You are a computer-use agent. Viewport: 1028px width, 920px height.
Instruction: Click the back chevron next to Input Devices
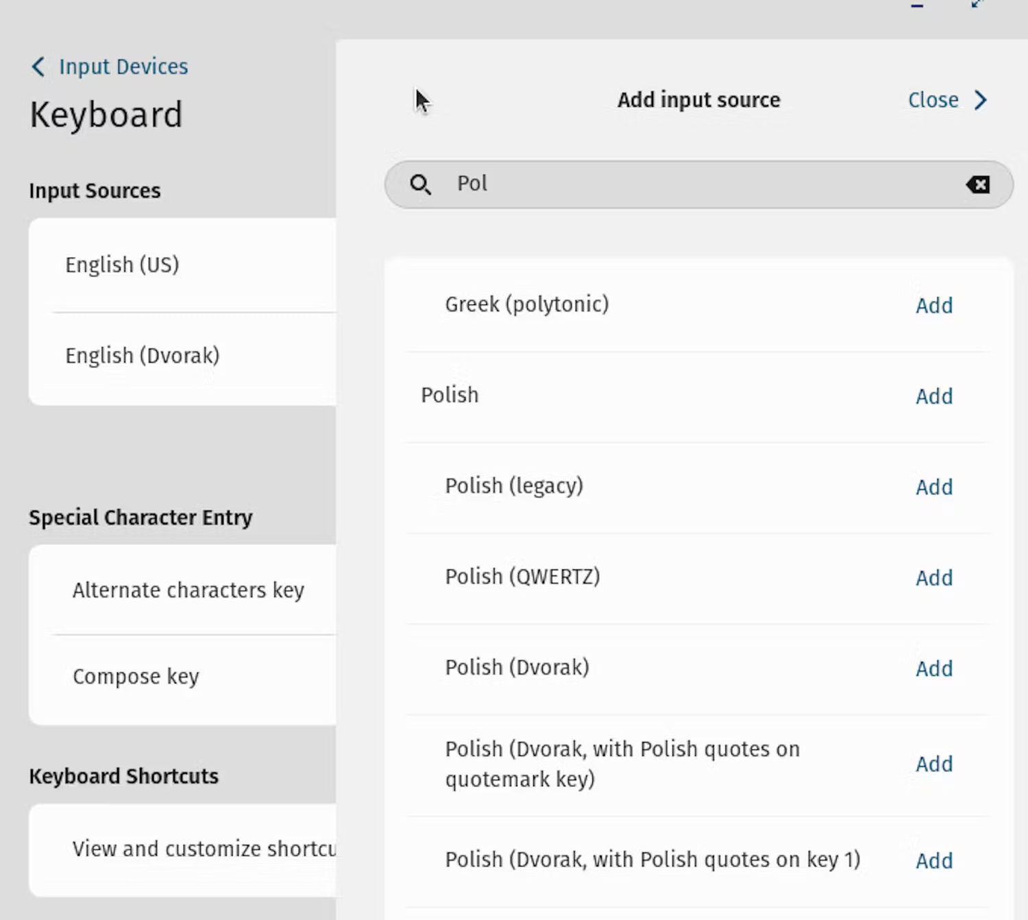(38, 66)
